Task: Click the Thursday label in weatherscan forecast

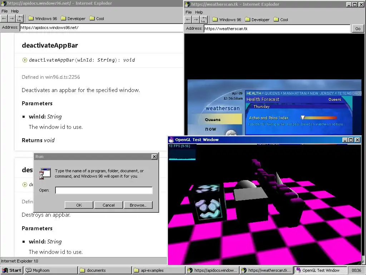Action: 261,106
